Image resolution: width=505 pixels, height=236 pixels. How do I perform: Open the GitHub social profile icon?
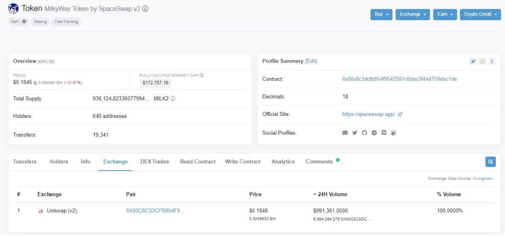pyautogui.click(x=364, y=133)
